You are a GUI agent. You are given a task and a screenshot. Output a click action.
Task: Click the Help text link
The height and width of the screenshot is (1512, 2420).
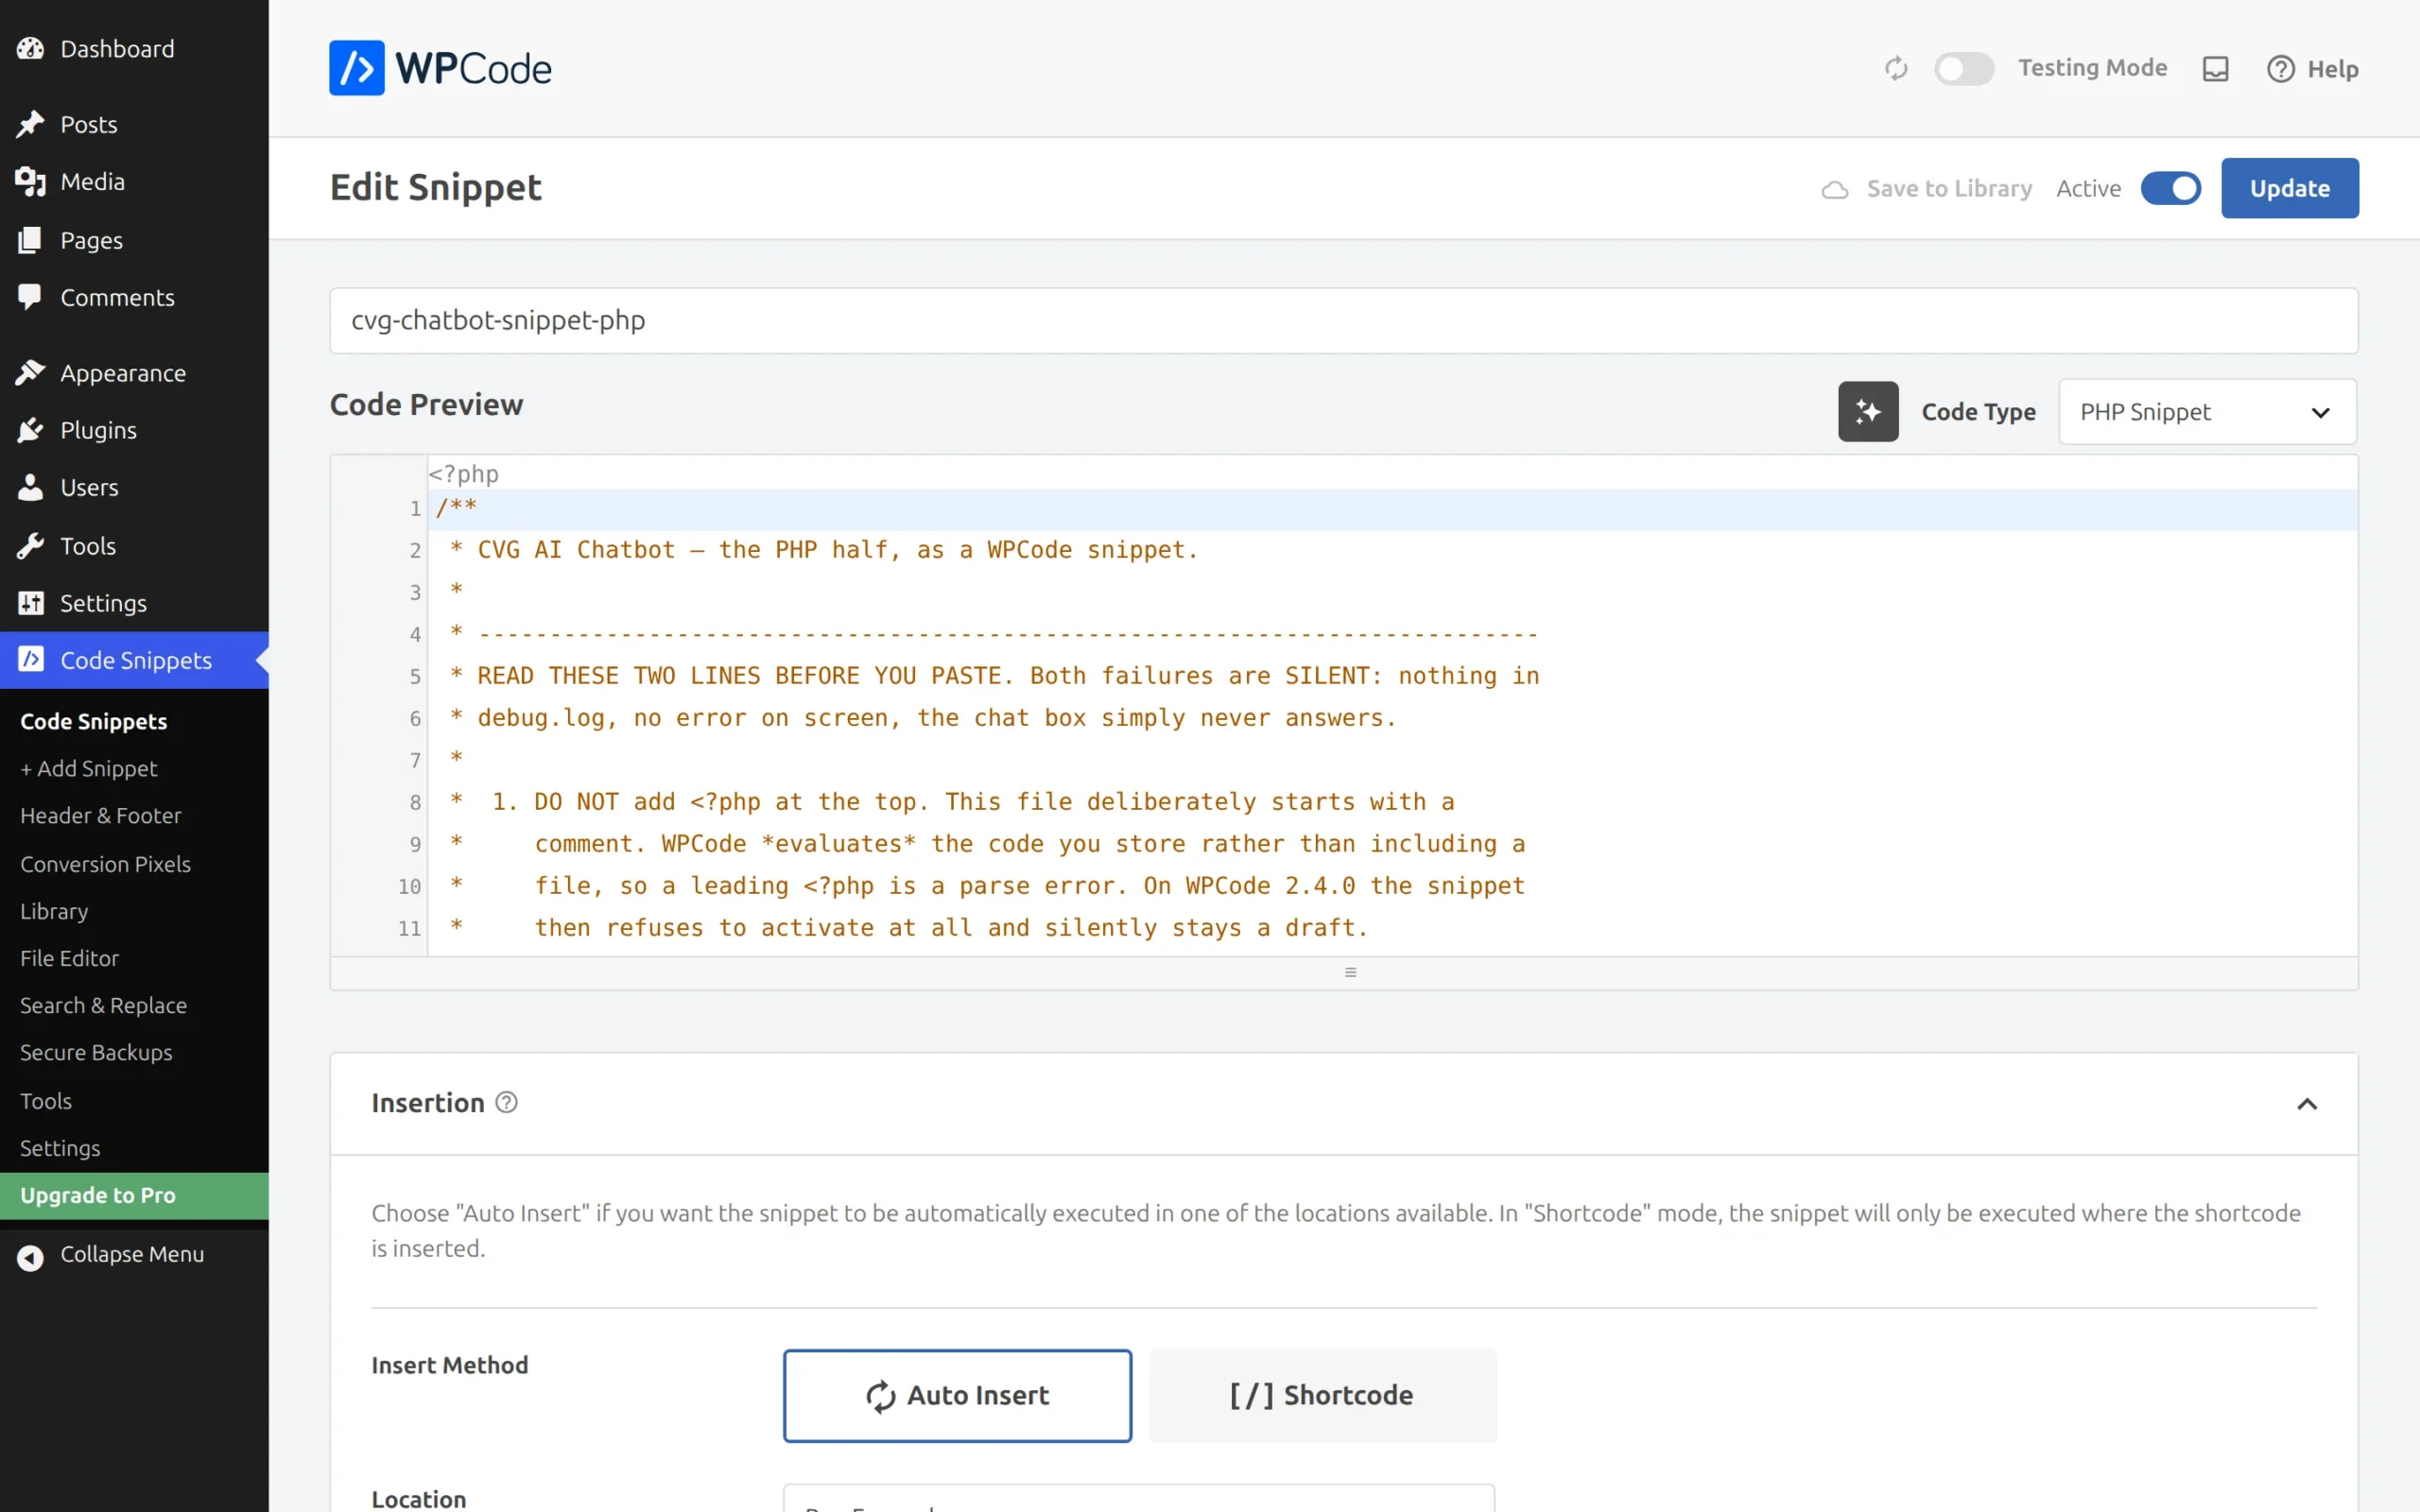click(x=2333, y=69)
